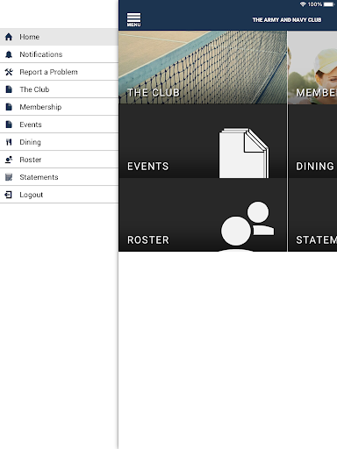Open the MEMBERSHIP tile with woman in cap

(x=312, y=68)
